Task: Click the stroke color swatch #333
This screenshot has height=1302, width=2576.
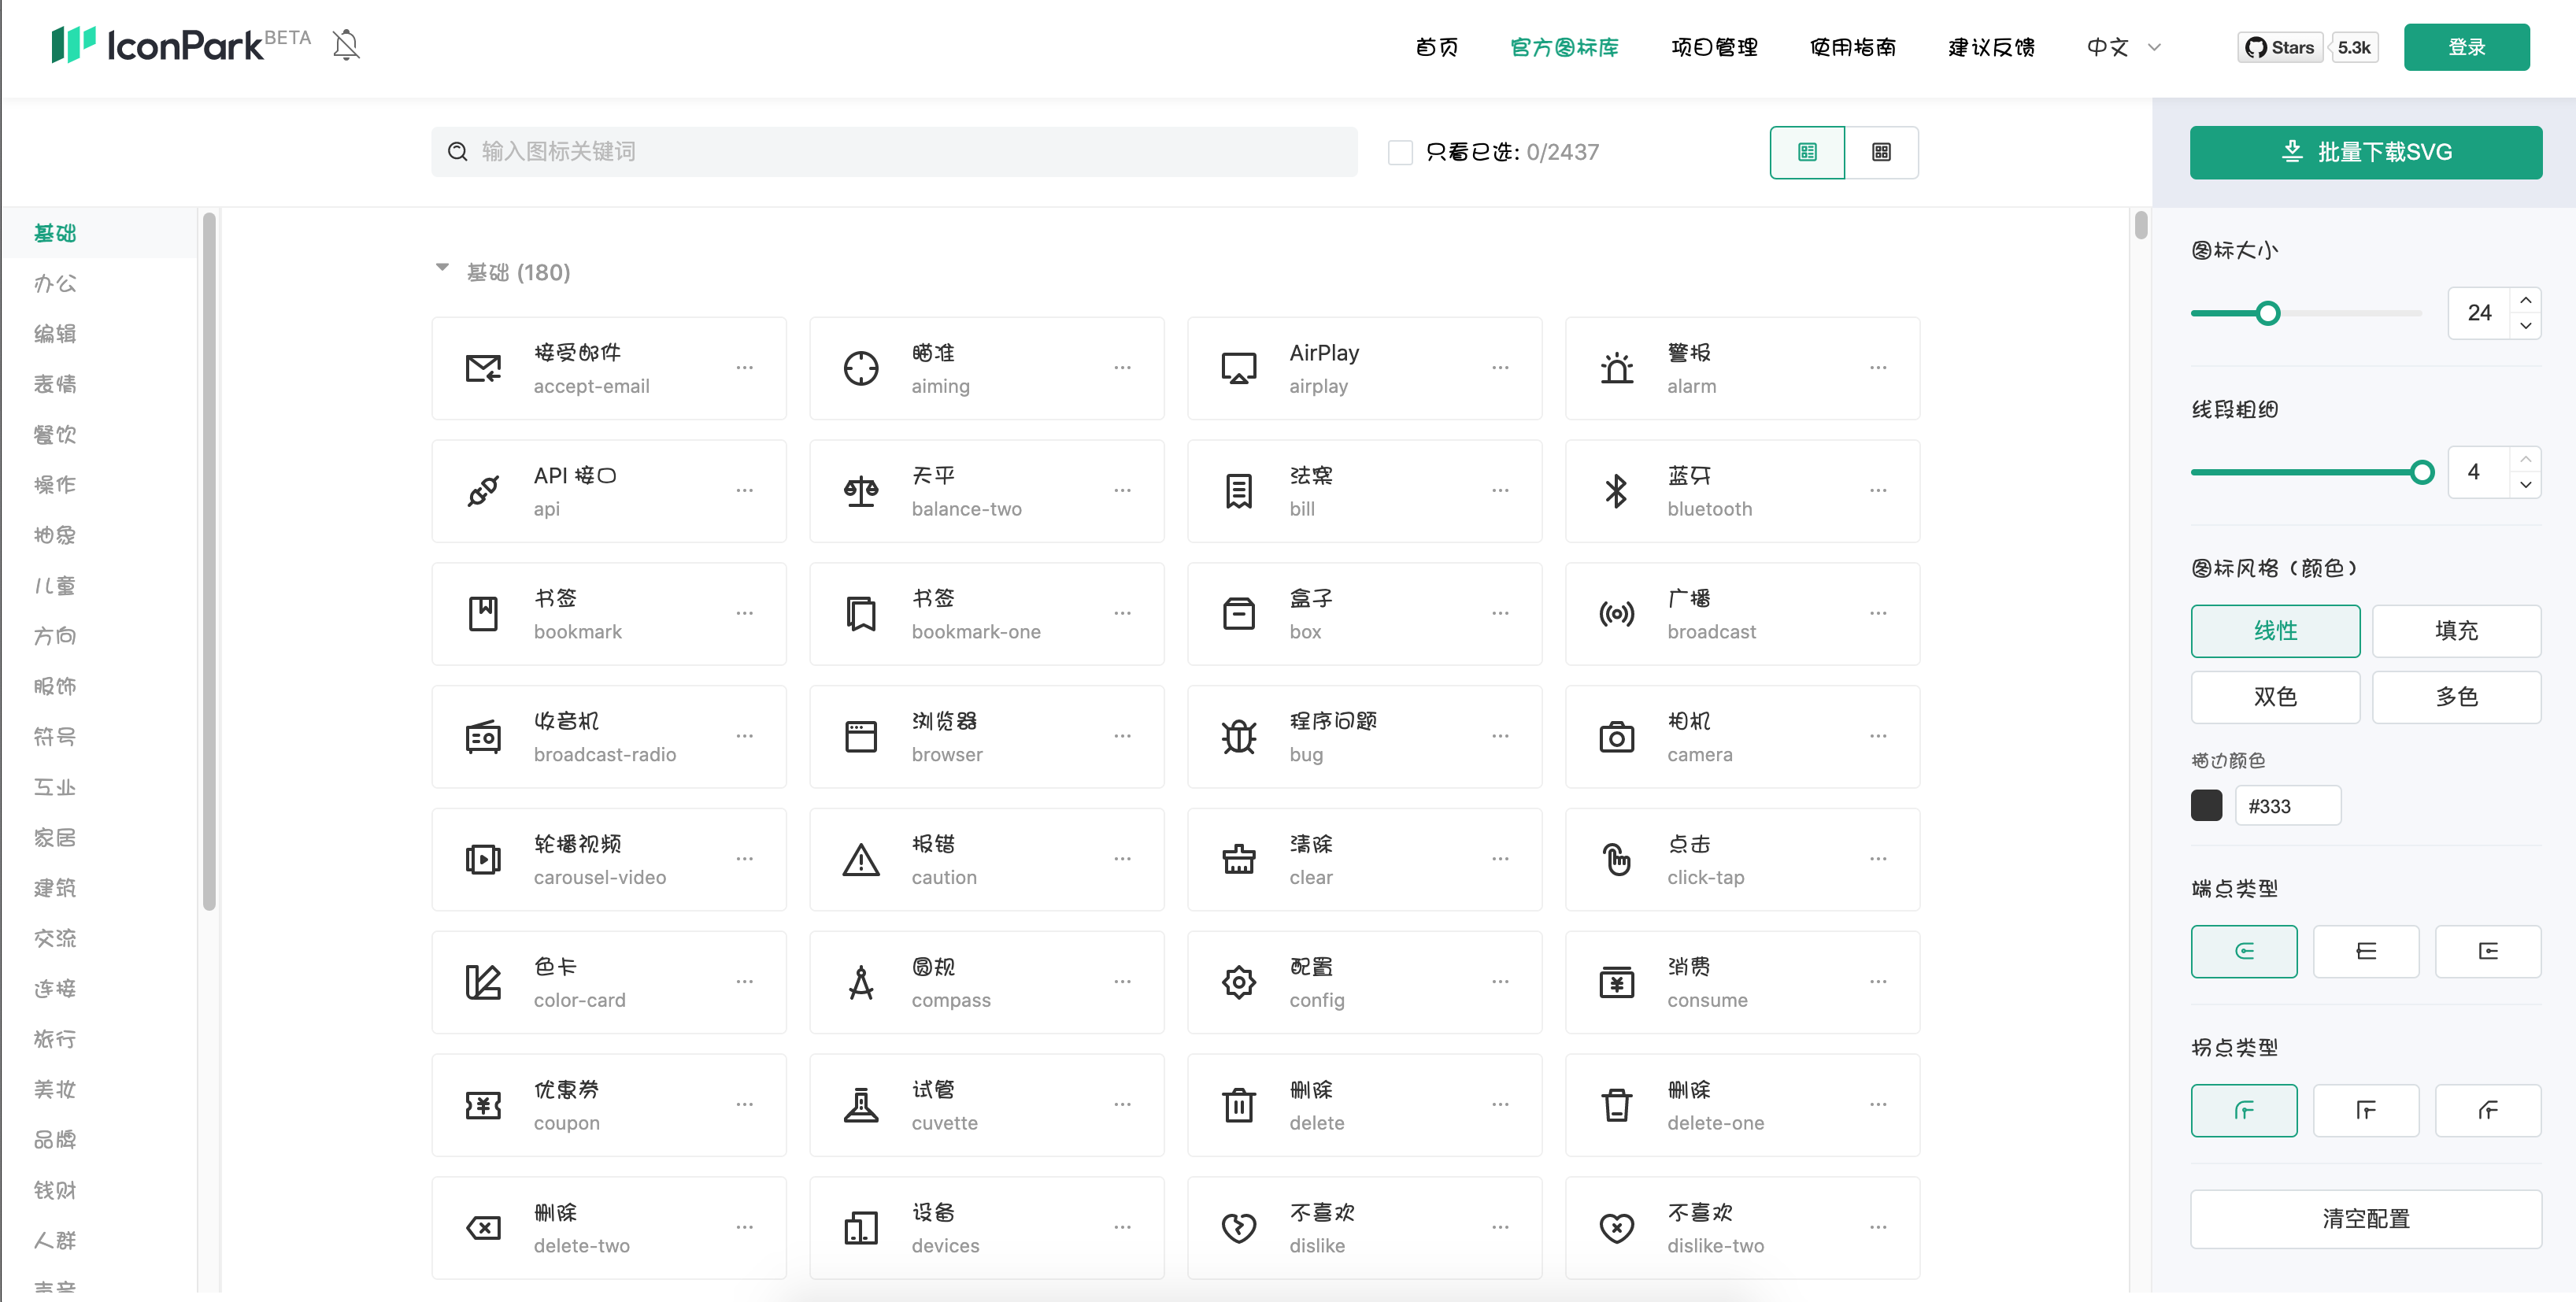Action: point(2206,806)
